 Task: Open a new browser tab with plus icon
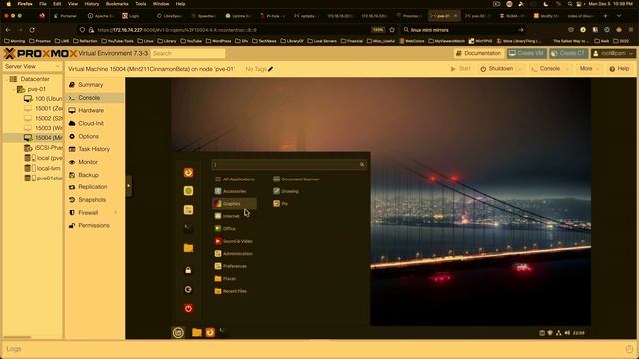[x=606, y=16]
